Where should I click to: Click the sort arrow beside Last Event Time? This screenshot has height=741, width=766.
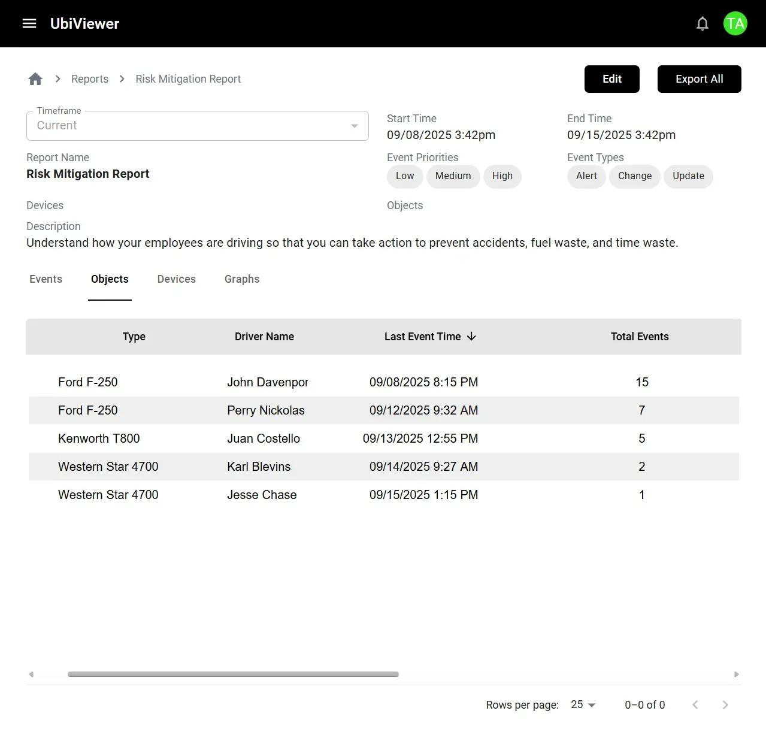pyautogui.click(x=471, y=337)
